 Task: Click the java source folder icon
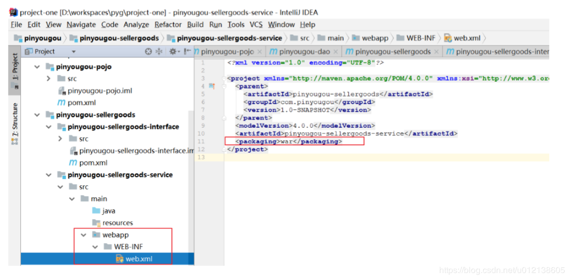click(x=96, y=211)
